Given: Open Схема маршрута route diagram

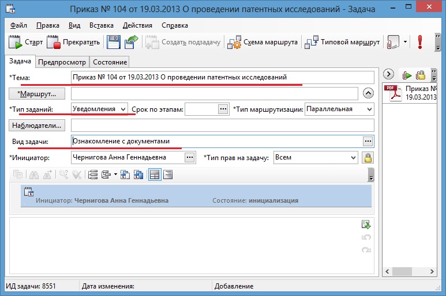Looking at the screenshot, I should pyautogui.click(x=263, y=42).
